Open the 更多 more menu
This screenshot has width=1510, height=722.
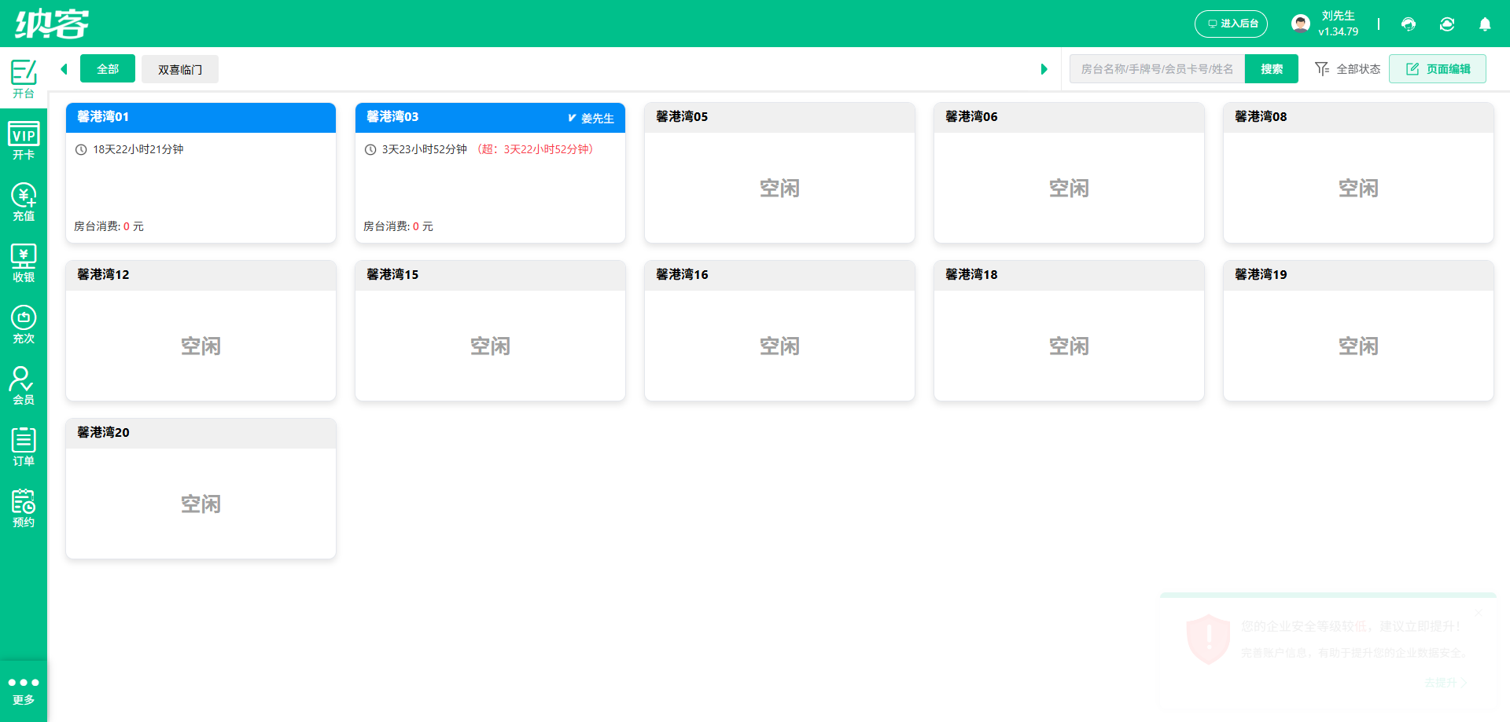[x=24, y=691]
